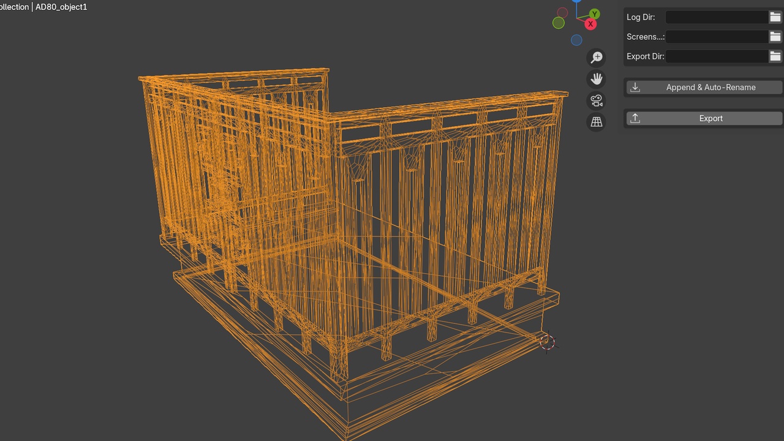Image resolution: width=784 pixels, height=441 pixels.
Task: Click the Export Dir path field
Action: pos(717,56)
